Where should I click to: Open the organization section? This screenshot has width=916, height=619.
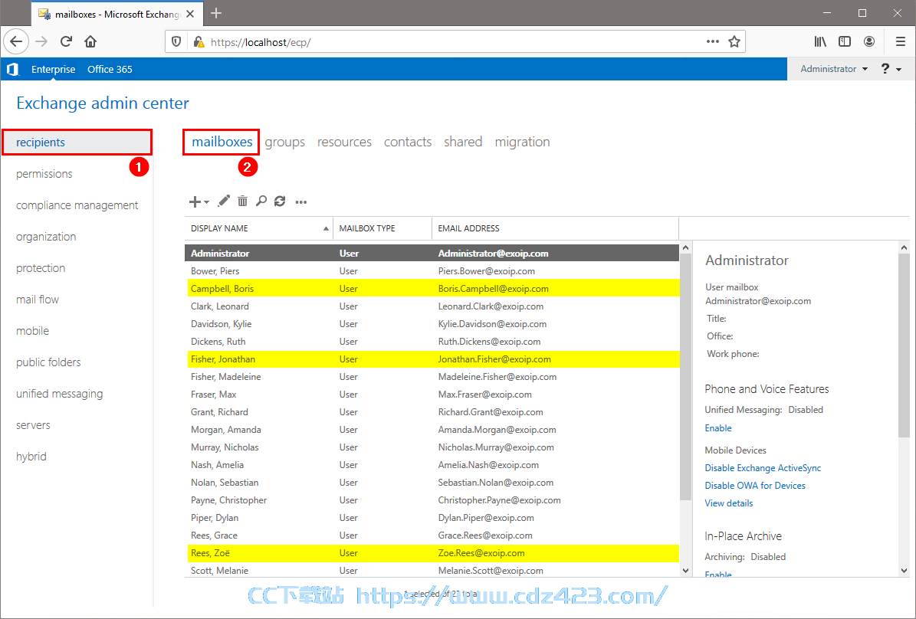click(46, 237)
